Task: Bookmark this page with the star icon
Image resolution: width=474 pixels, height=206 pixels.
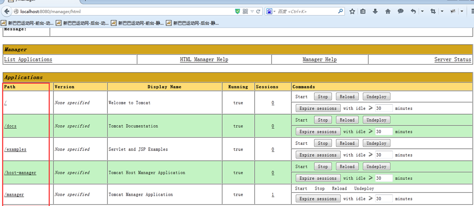Action: click(352, 12)
